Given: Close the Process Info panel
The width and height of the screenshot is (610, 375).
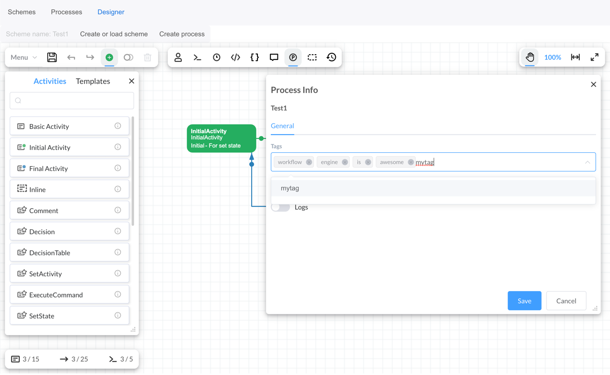Looking at the screenshot, I should tap(593, 85).
